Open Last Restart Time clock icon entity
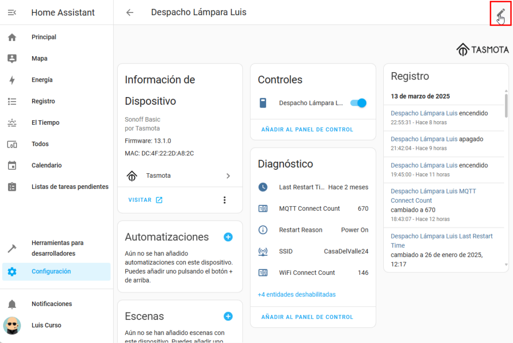The image size is (513, 343). (263, 187)
